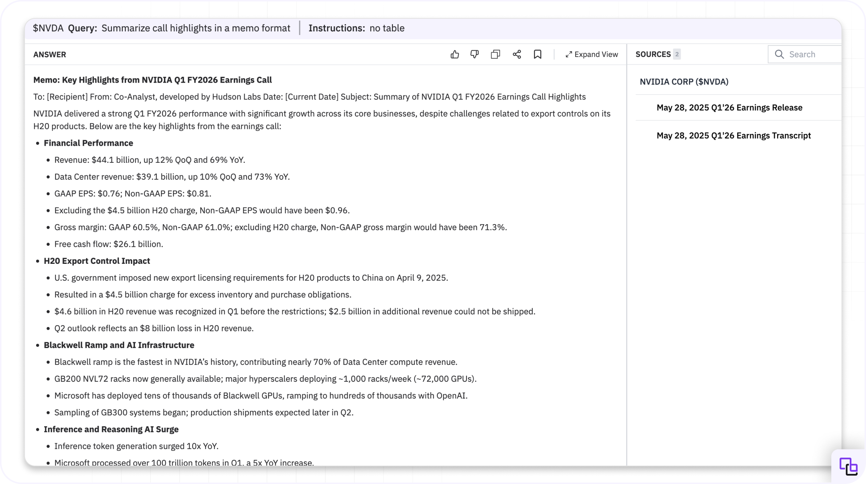Type in the sources Search field
The width and height of the screenshot is (866, 484).
click(813, 54)
